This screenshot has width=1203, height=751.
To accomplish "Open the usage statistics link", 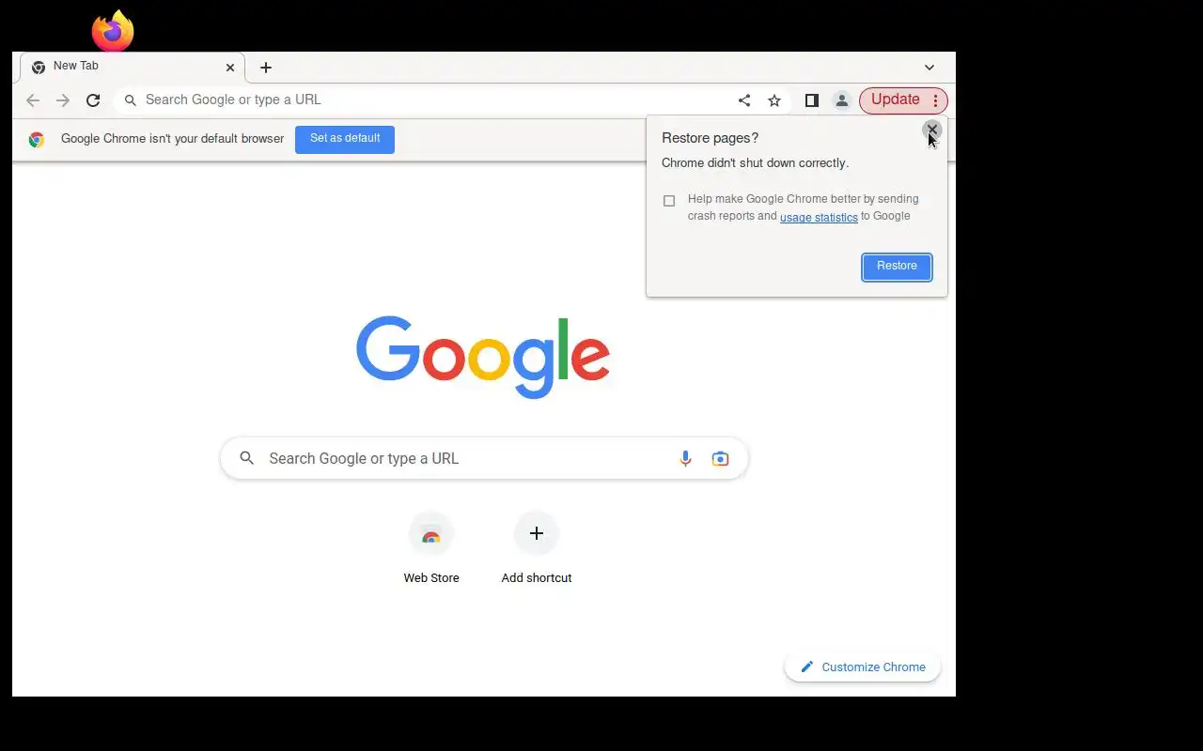I will (x=819, y=217).
